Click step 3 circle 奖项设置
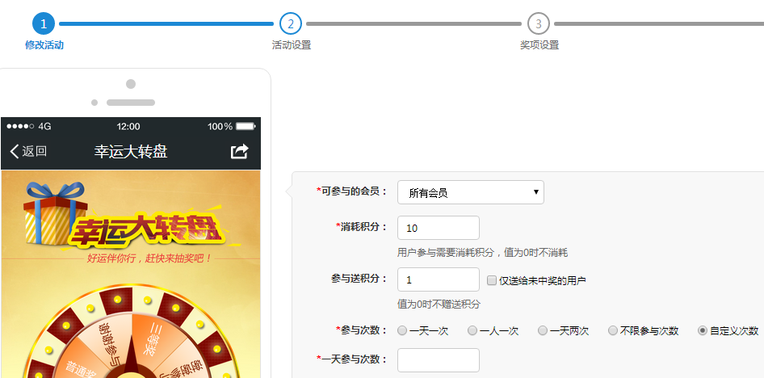The width and height of the screenshot is (764, 378). coord(539,24)
